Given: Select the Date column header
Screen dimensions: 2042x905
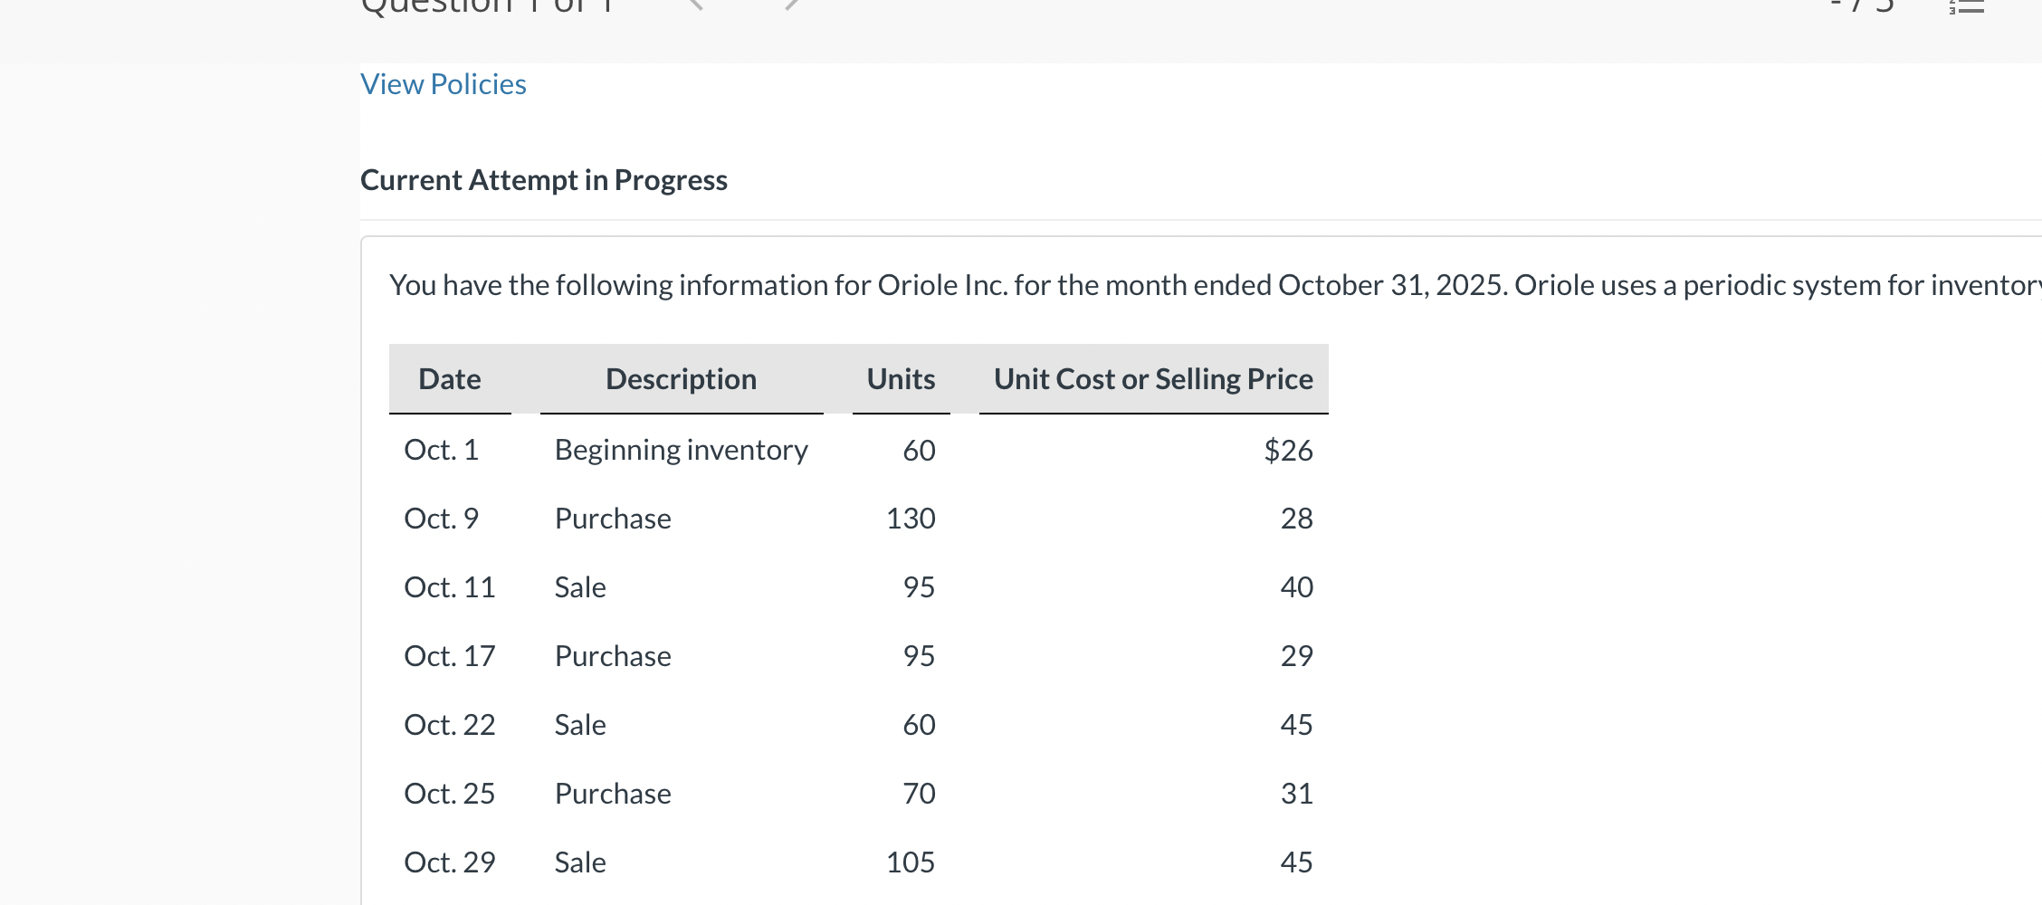Looking at the screenshot, I should (x=450, y=379).
